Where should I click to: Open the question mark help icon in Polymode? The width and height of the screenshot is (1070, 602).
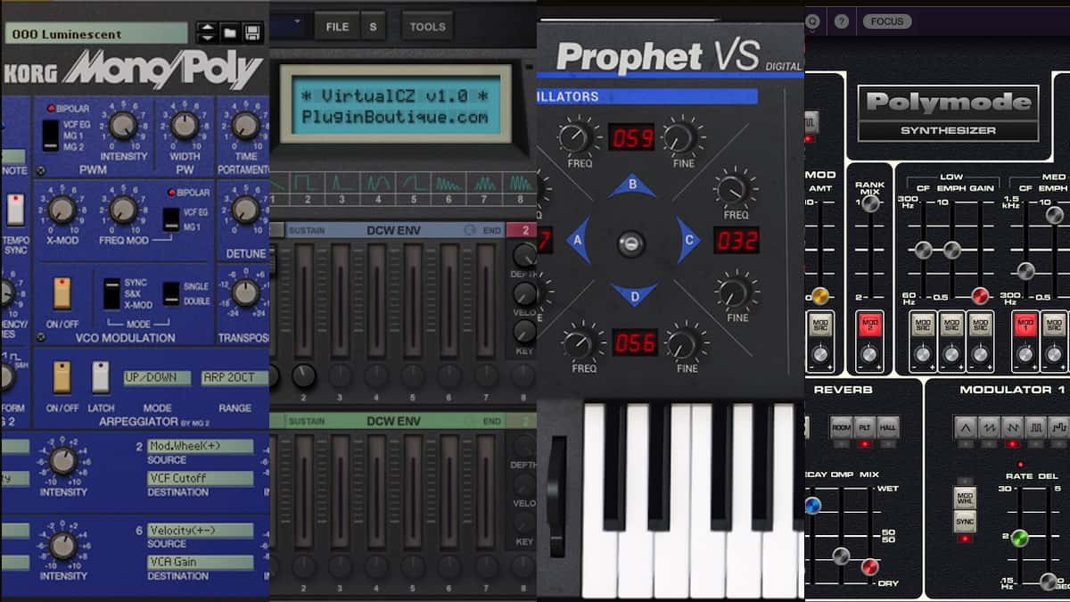coord(841,21)
